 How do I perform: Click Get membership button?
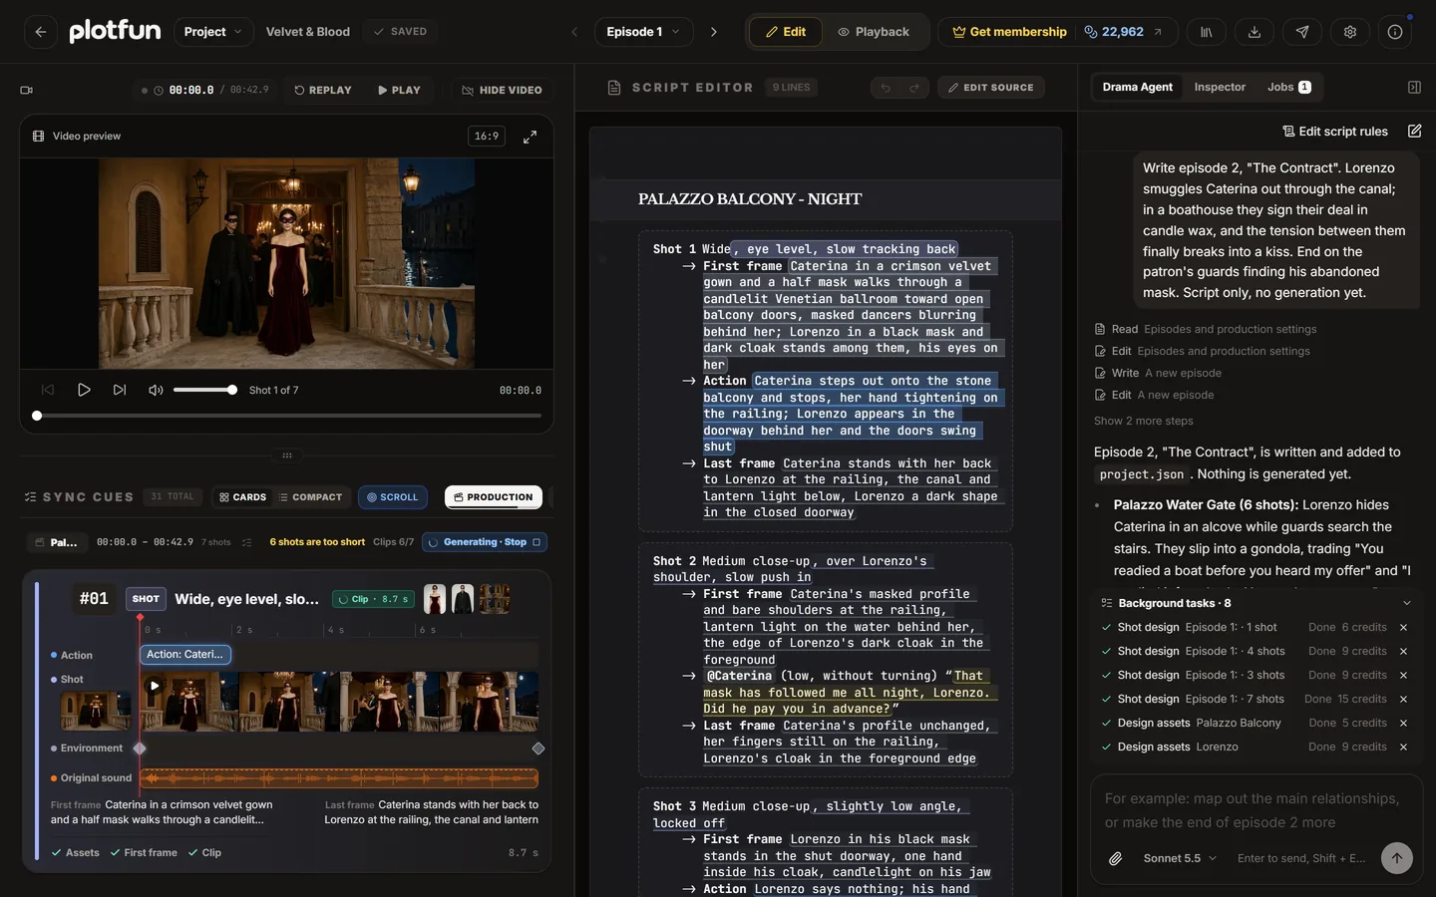pos(1009,32)
